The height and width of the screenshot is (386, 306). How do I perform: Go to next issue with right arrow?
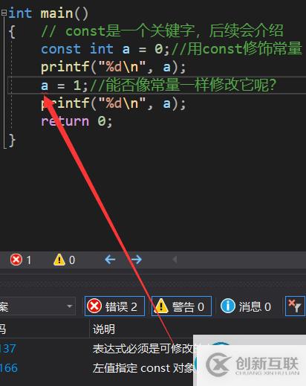point(137,260)
